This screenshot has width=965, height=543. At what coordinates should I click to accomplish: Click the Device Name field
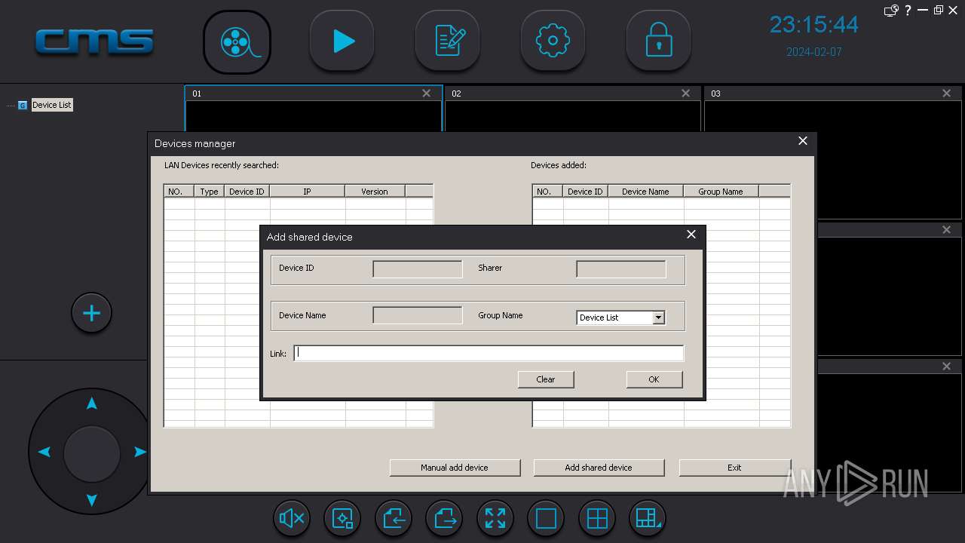point(418,315)
